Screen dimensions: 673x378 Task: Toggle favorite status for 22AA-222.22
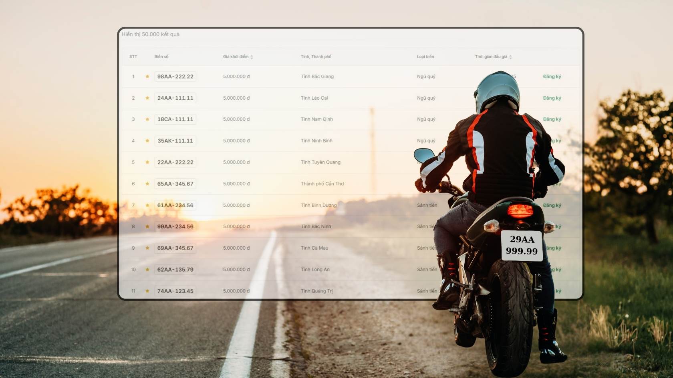tap(147, 162)
